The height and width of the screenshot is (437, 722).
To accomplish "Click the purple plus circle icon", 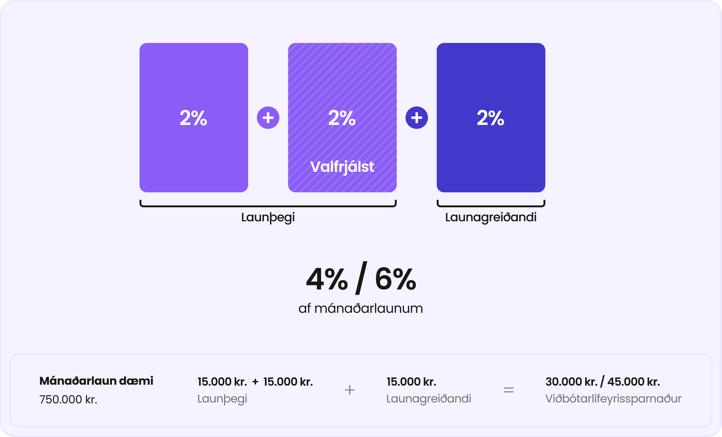I will (268, 118).
